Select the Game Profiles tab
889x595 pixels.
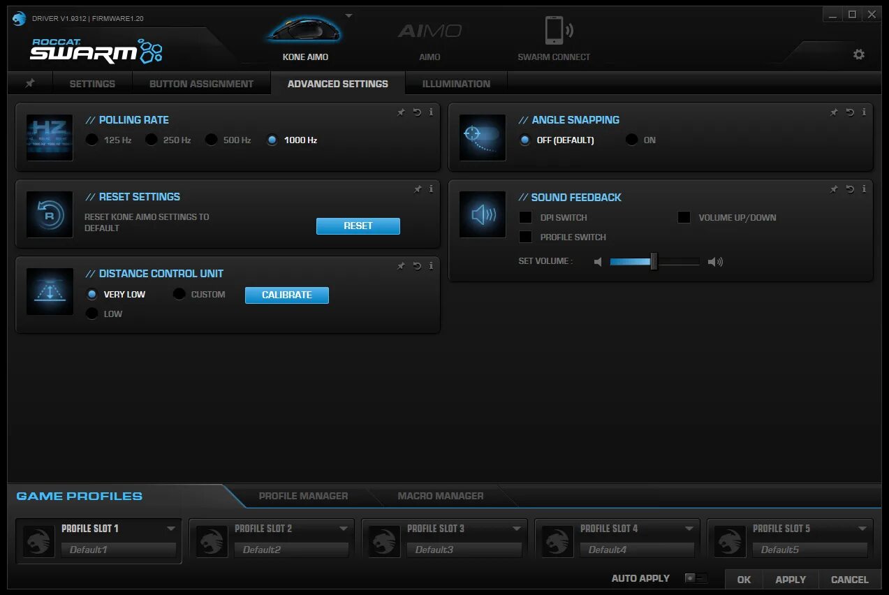tap(79, 496)
